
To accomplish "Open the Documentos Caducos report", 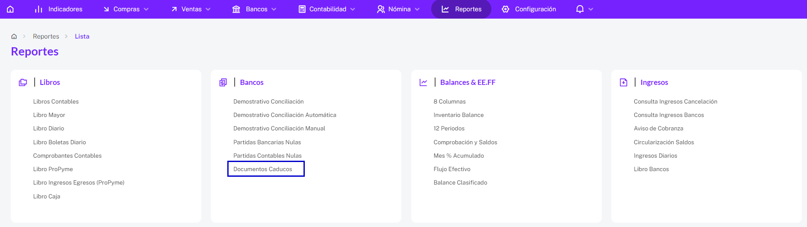I will tap(263, 169).
